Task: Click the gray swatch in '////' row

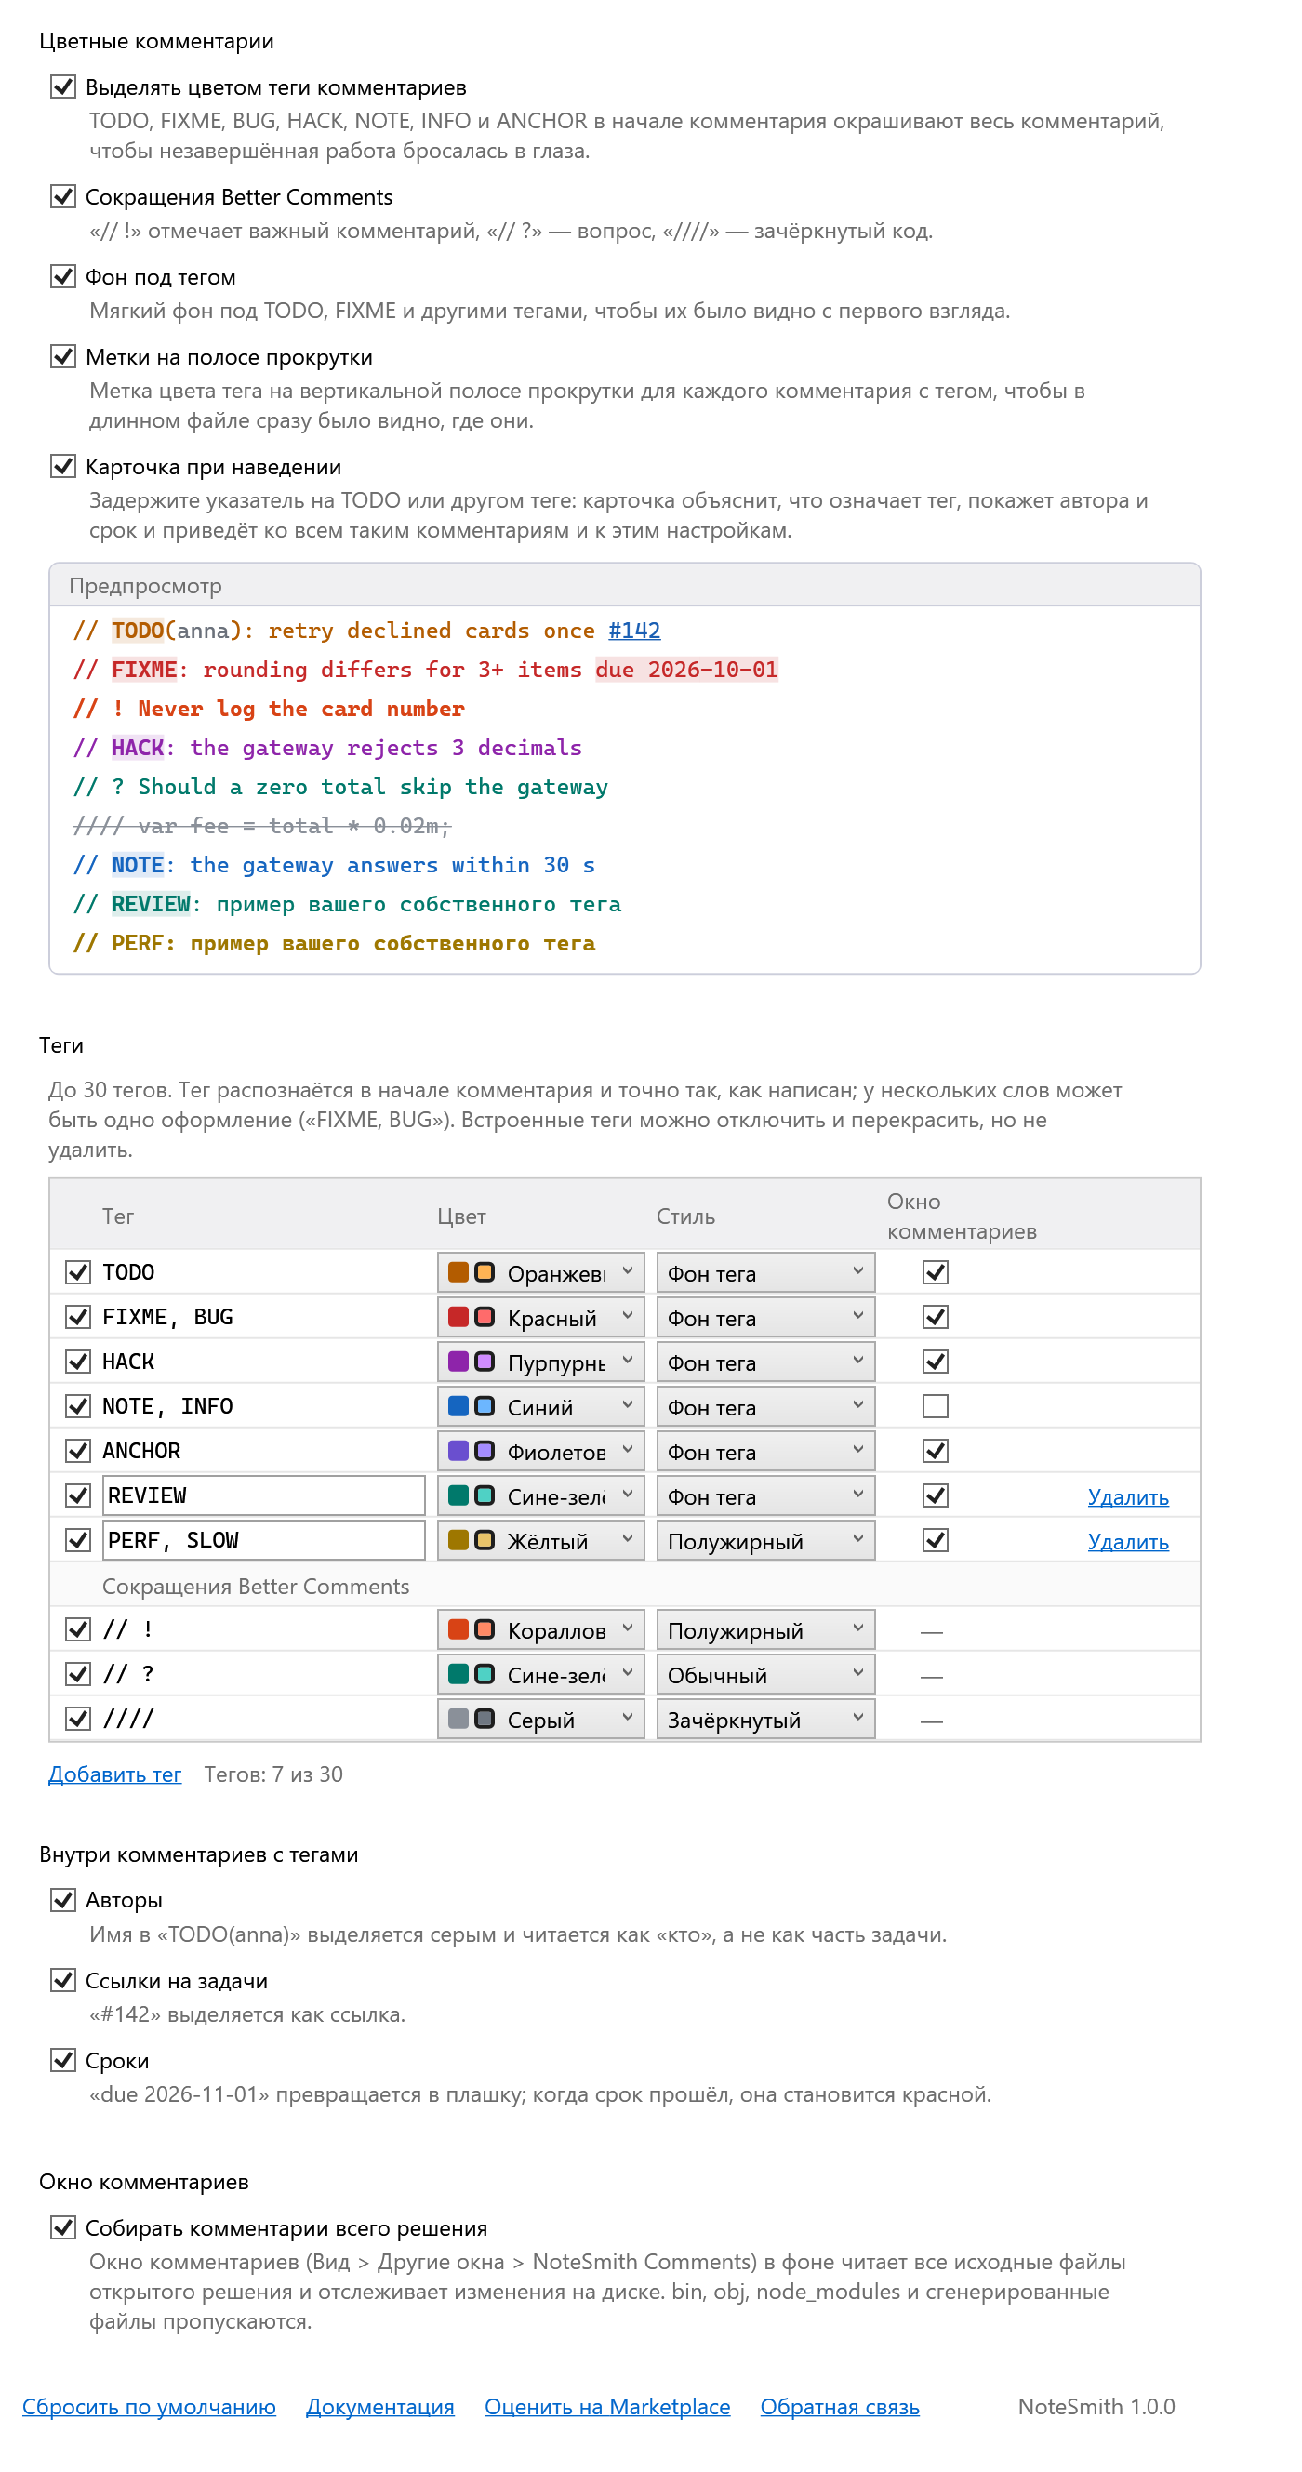Action: click(458, 1719)
